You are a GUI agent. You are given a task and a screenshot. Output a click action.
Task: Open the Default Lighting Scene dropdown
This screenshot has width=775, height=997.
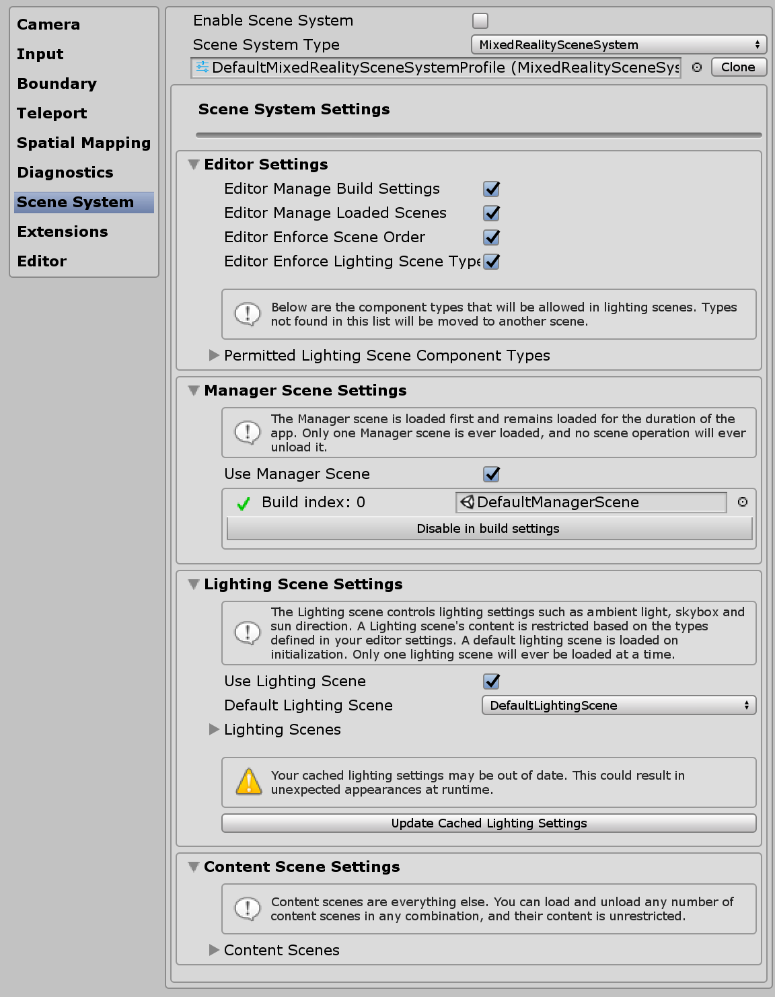pyautogui.click(x=619, y=705)
